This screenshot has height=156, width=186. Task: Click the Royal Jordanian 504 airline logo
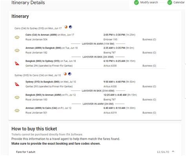point(17,37)
